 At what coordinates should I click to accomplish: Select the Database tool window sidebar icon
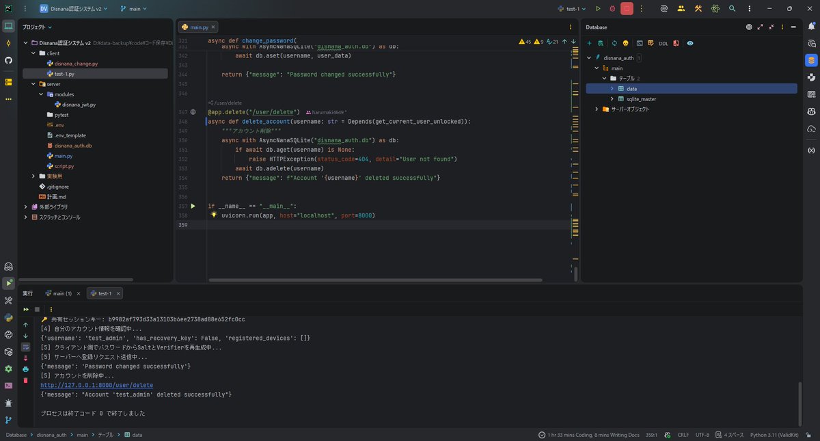811,60
